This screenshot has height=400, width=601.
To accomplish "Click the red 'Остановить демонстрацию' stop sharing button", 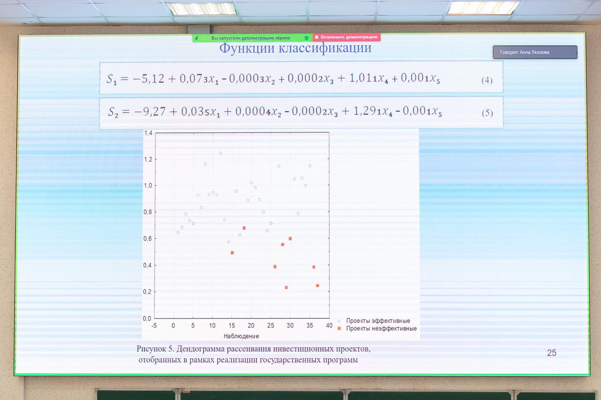I will (x=347, y=37).
